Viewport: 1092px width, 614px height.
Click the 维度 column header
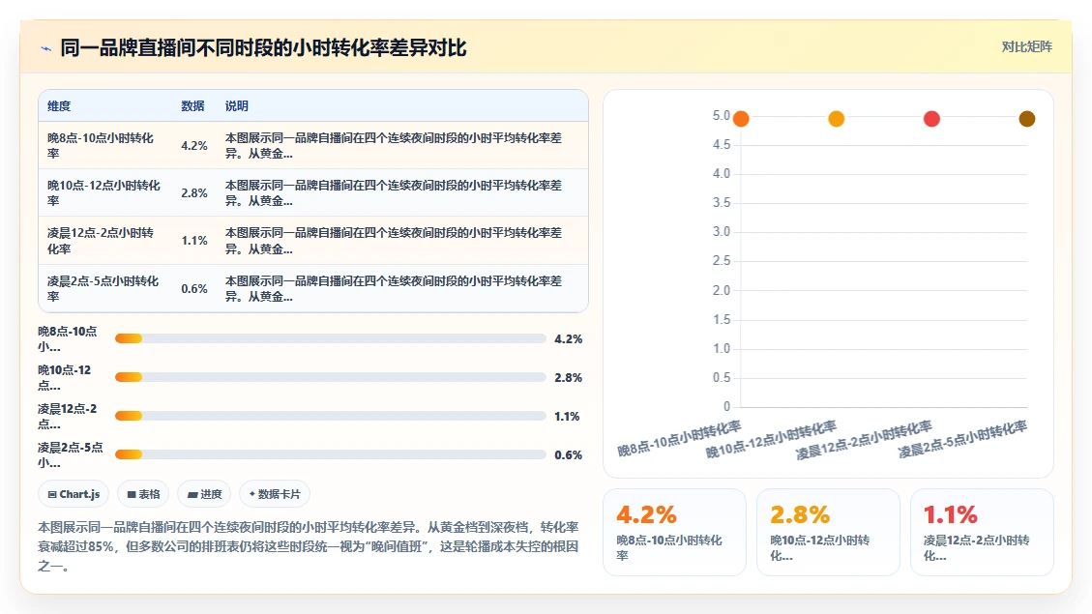(x=59, y=105)
